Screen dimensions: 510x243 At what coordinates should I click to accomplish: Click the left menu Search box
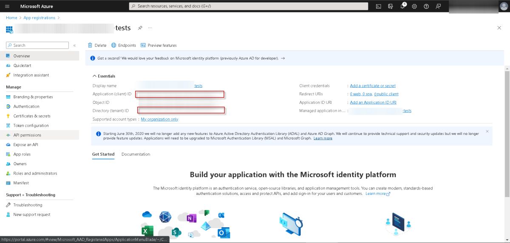(37, 45)
